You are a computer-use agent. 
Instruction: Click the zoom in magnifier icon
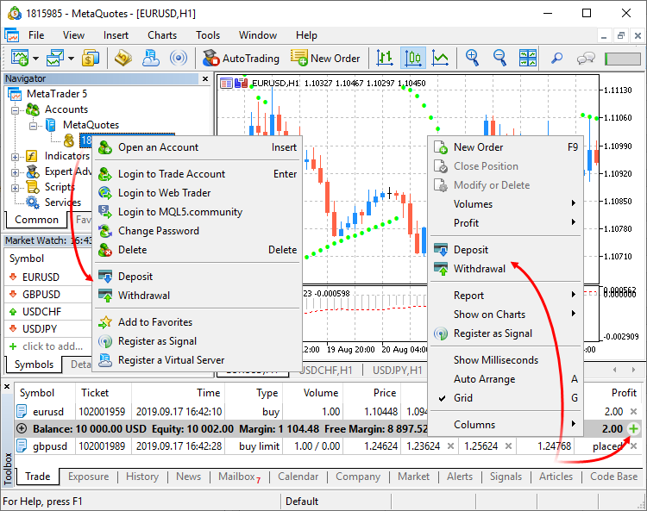473,59
